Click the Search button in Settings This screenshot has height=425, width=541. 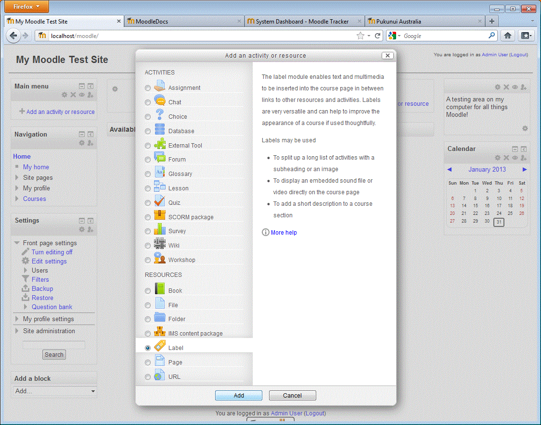(x=54, y=354)
